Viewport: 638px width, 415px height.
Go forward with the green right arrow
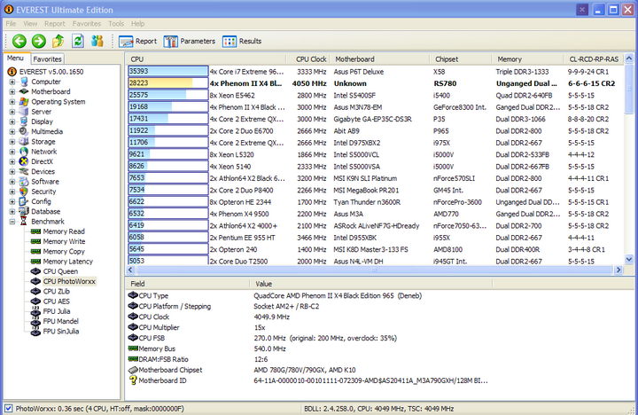coord(39,41)
